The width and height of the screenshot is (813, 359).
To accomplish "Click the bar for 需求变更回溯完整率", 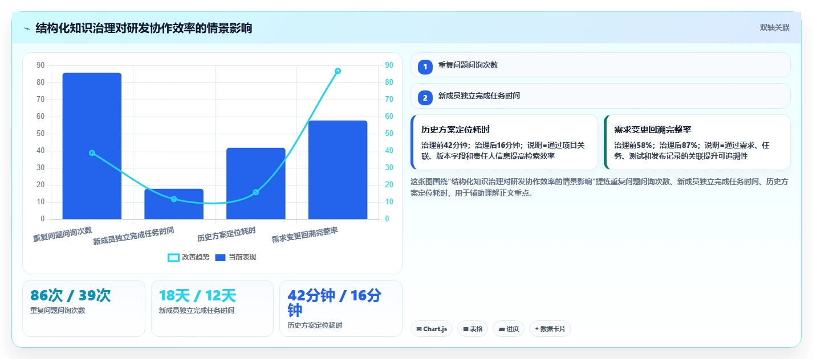I will (338, 170).
